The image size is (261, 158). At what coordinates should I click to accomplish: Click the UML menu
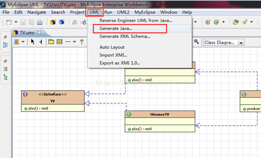94,12
